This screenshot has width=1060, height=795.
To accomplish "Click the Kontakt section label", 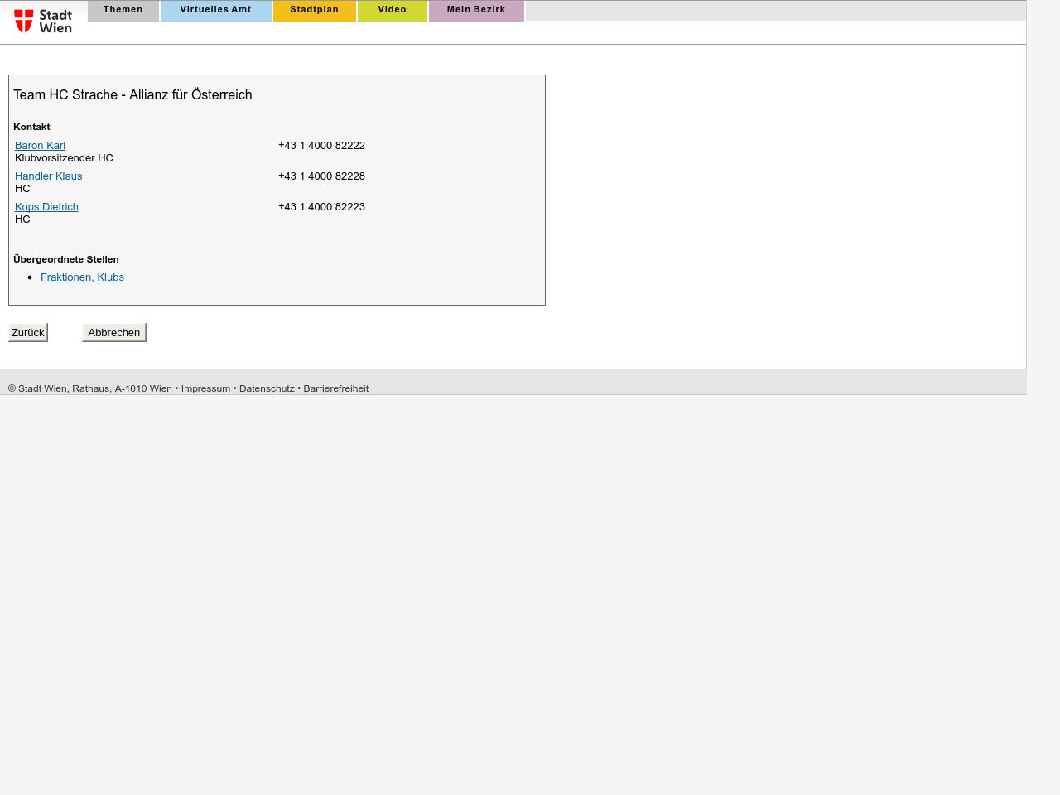I will pyautogui.click(x=31, y=127).
